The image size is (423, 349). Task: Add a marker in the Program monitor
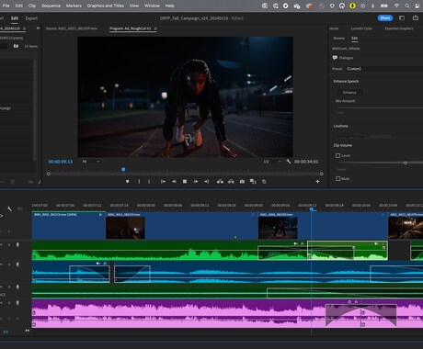[128, 182]
